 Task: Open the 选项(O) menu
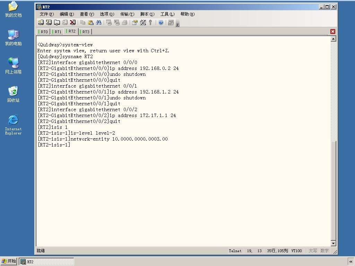tap(107, 14)
